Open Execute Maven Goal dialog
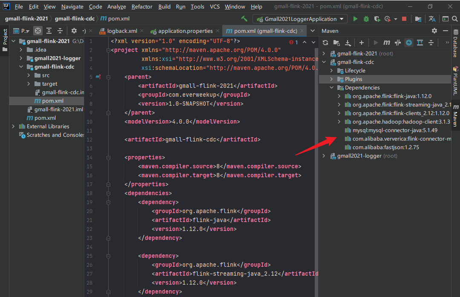 [x=387, y=43]
